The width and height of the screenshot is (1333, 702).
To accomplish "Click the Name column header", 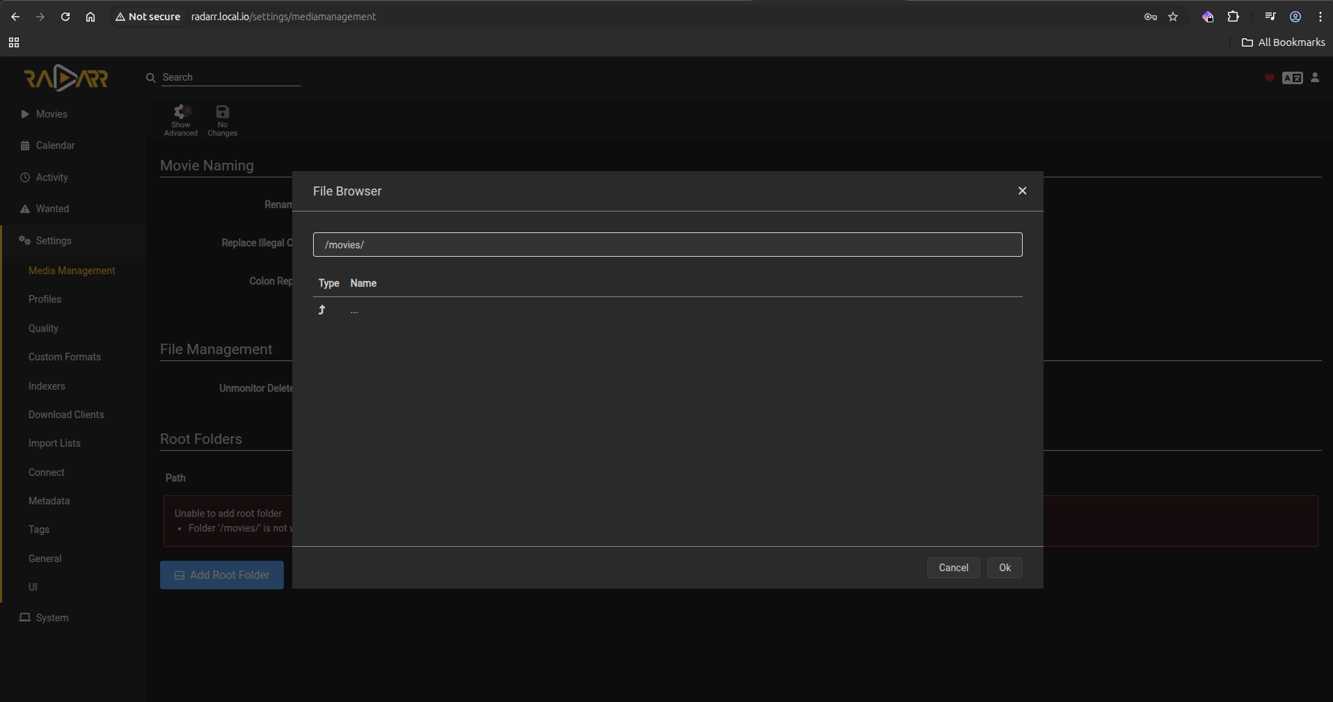I will tap(363, 283).
